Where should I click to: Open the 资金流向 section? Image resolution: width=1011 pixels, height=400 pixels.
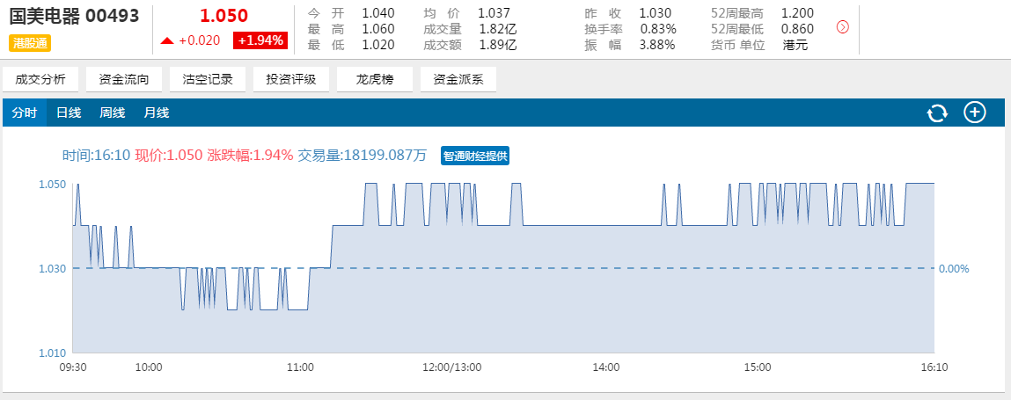tap(124, 79)
